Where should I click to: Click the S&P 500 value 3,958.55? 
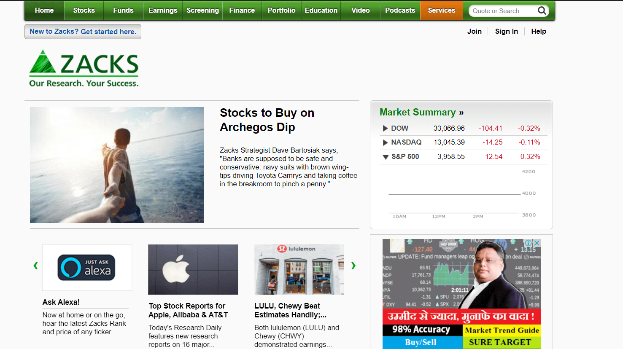coord(451,157)
